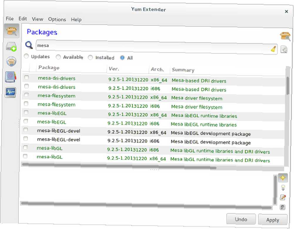The width and height of the screenshot is (294, 229).
Task: Check the mesa-filesystem i686 row checkbox
Action: tap(26, 103)
